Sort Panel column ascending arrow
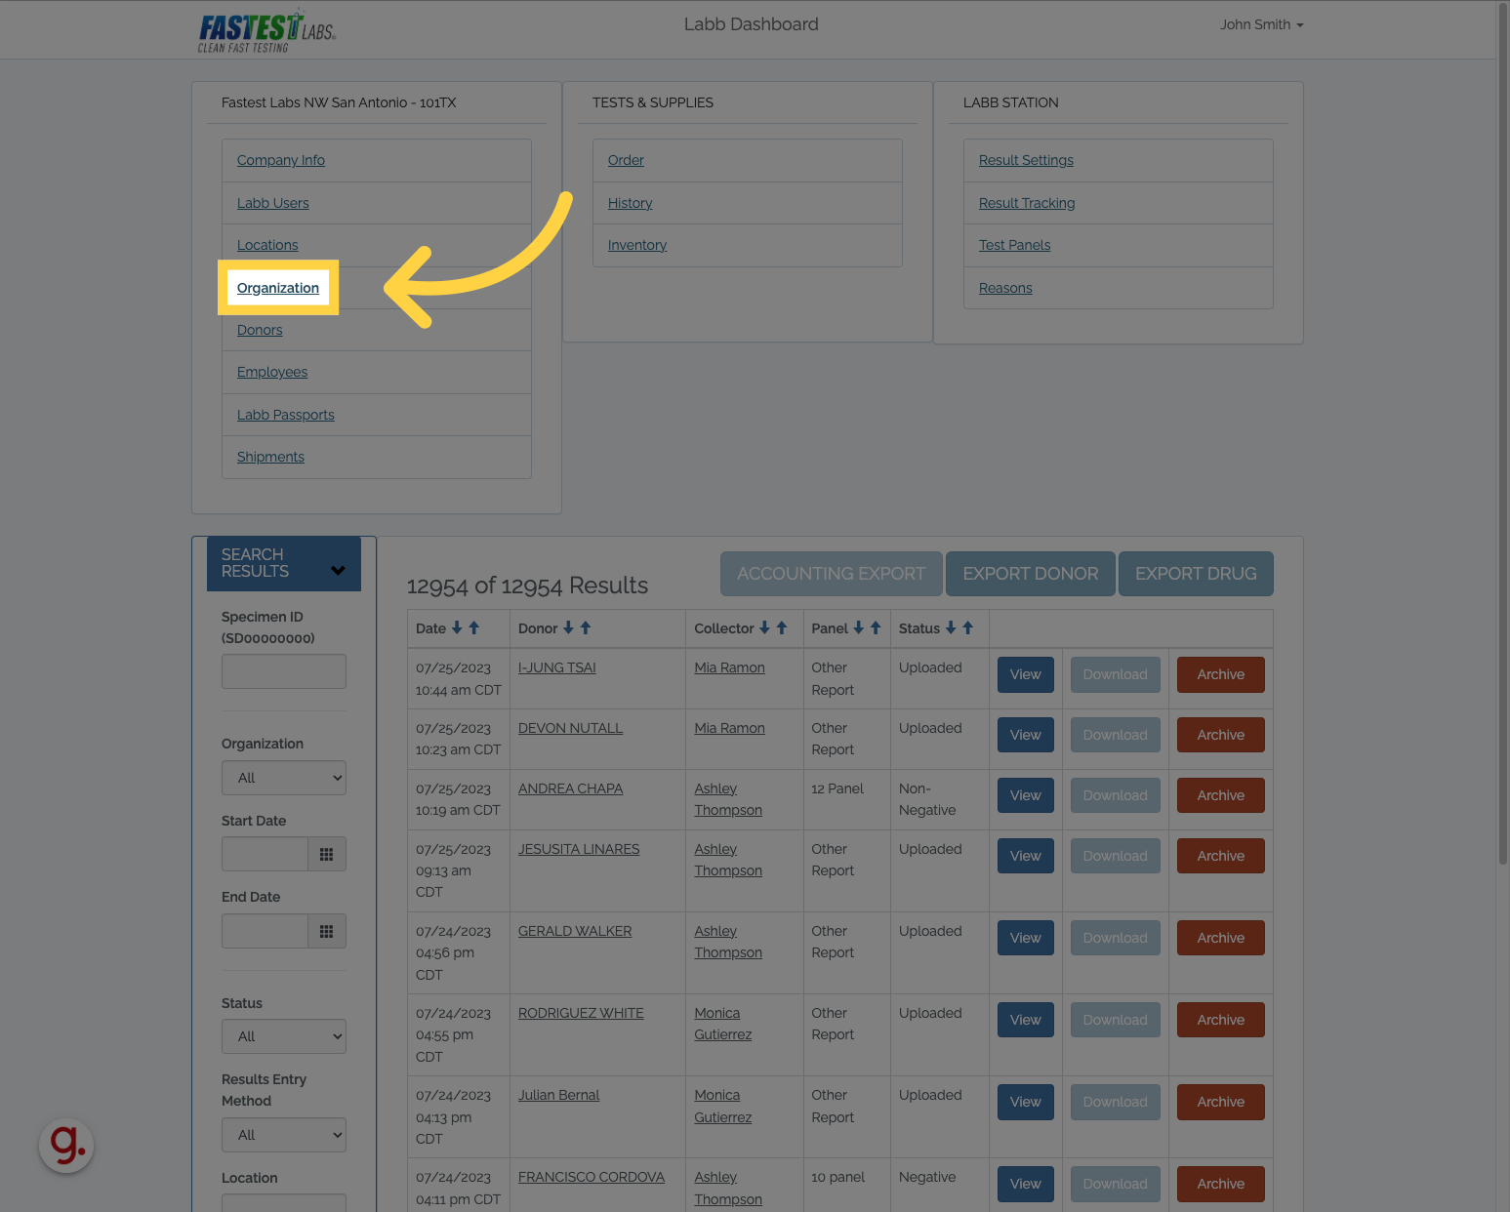The height and width of the screenshot is (1212, 1510). tap(876, 628)
